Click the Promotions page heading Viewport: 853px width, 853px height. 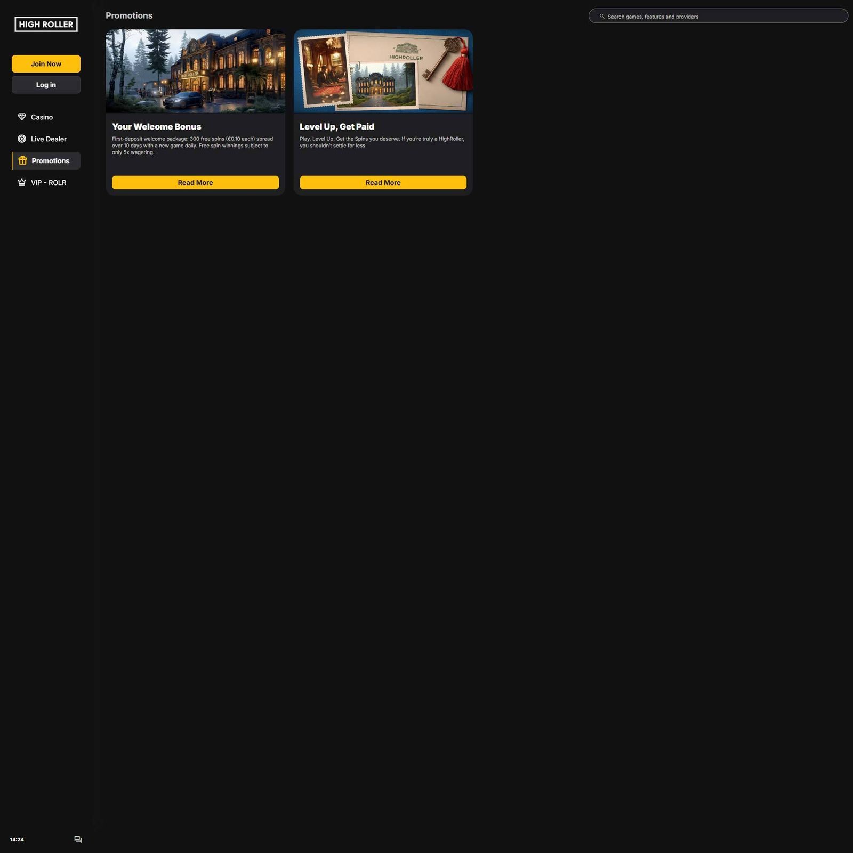129,15
